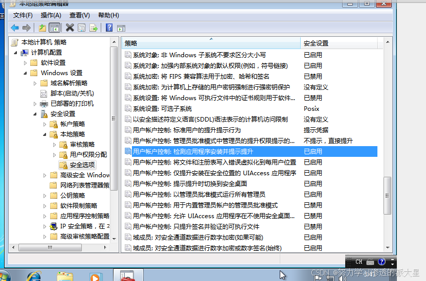Image resolution: width=426 pixels, height=281 pixels.
Task: Select policy 用户帐户控制: 只提升签名并验证的可执行文件
Action: point(196,227)
